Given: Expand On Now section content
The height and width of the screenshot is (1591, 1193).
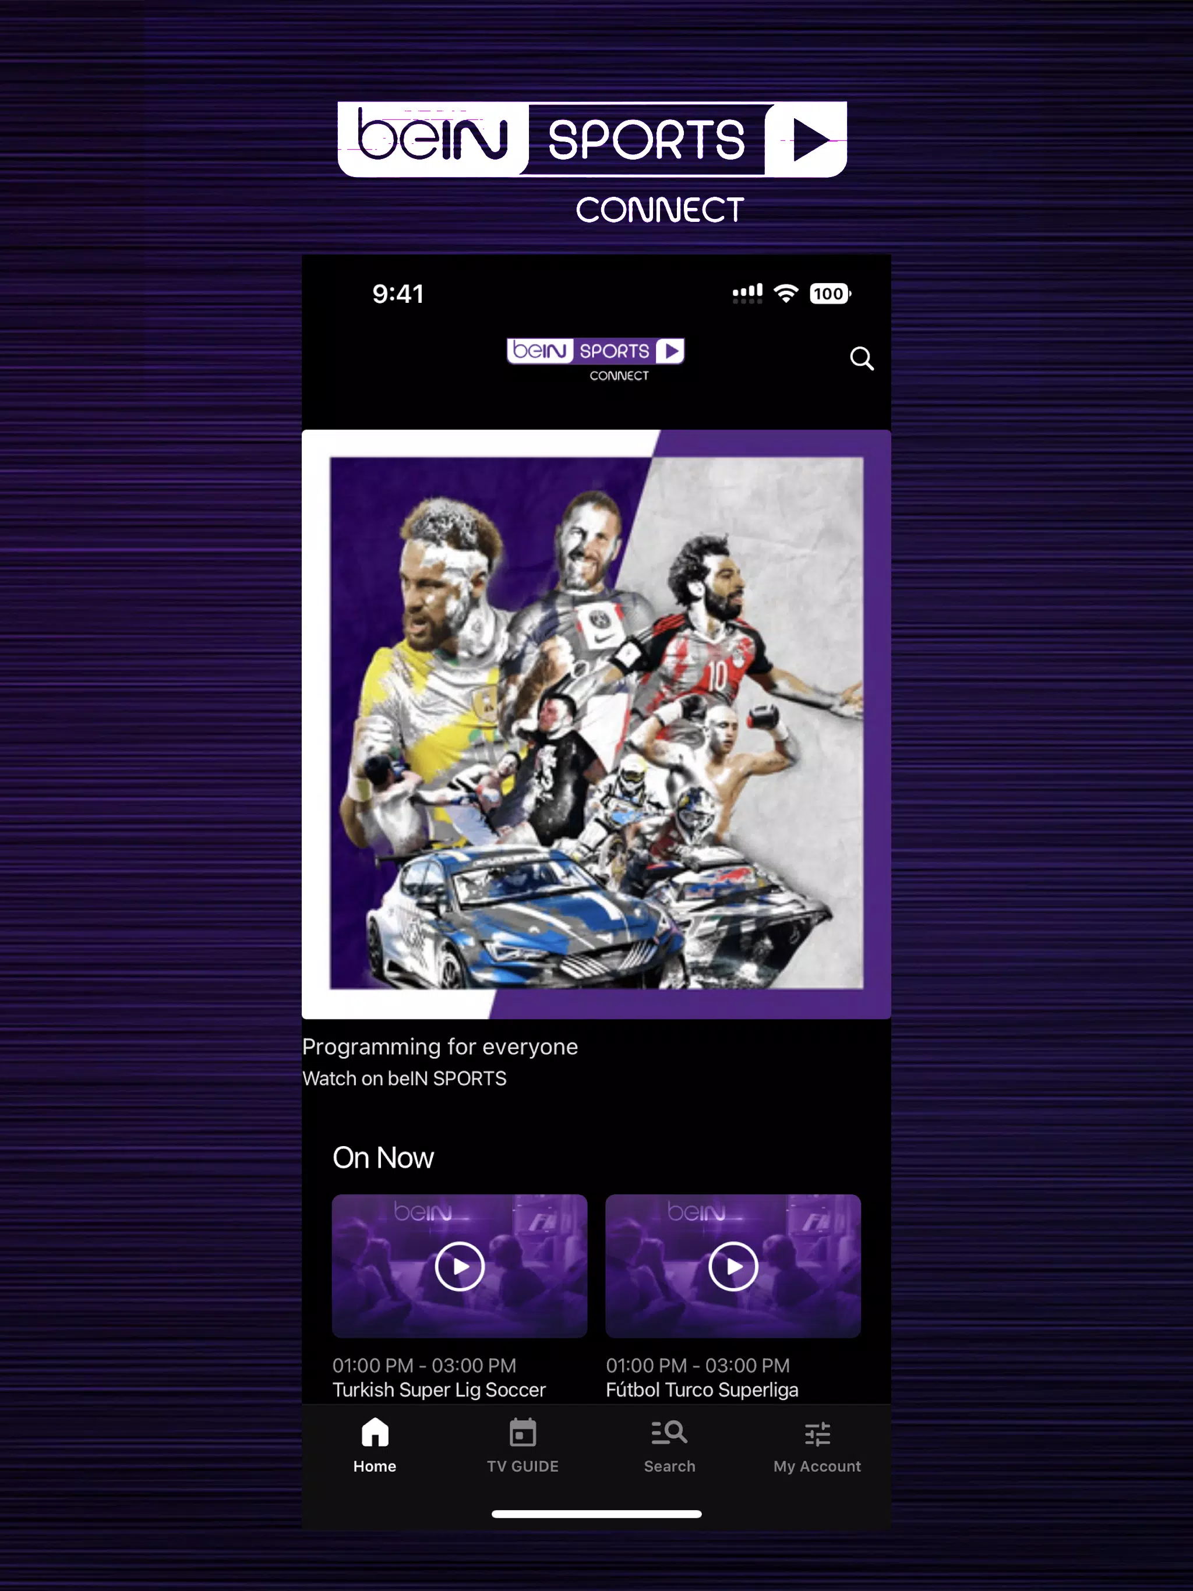Looking at the screenshot, I should (383, 1155).
